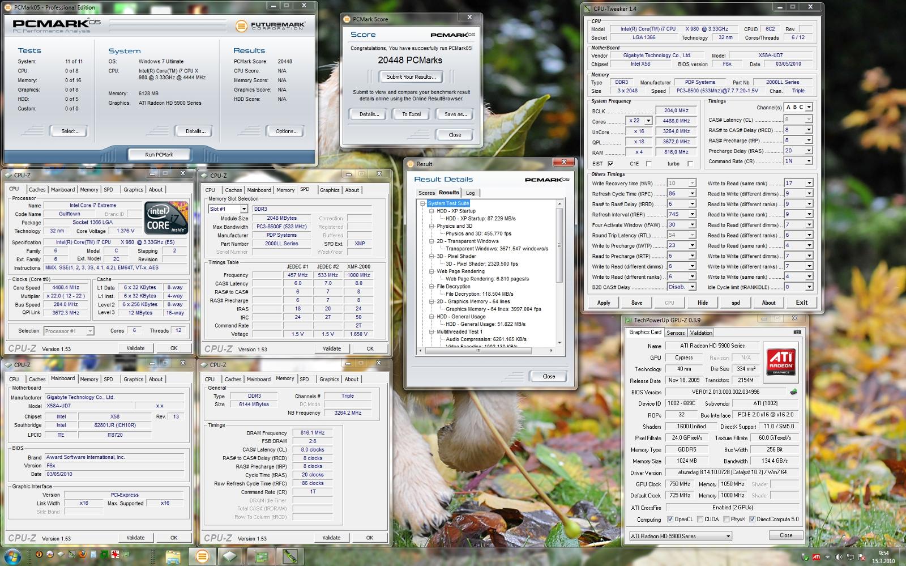This screenshot has width=906, height=566.
Task: Click Run PCMark button
Action: pyautogui.click(x=159, y=155)
